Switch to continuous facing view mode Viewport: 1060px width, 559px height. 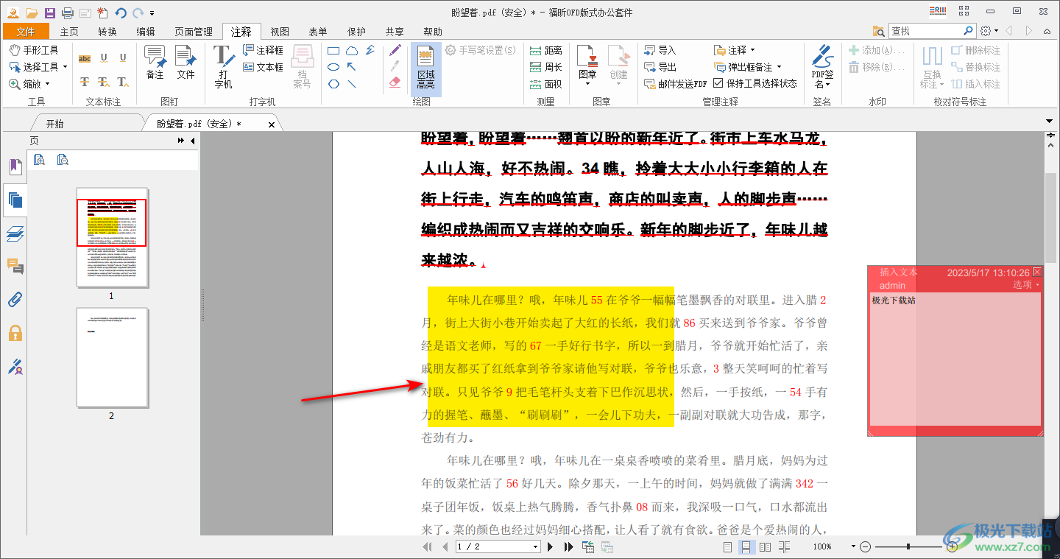tap(784, 546)
